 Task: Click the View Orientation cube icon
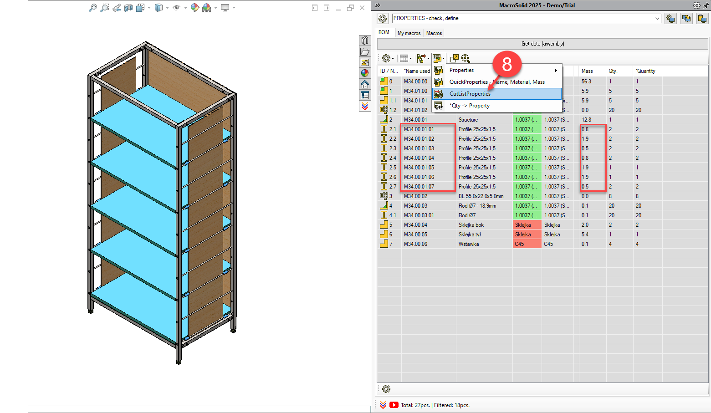(x=140, y=8)
